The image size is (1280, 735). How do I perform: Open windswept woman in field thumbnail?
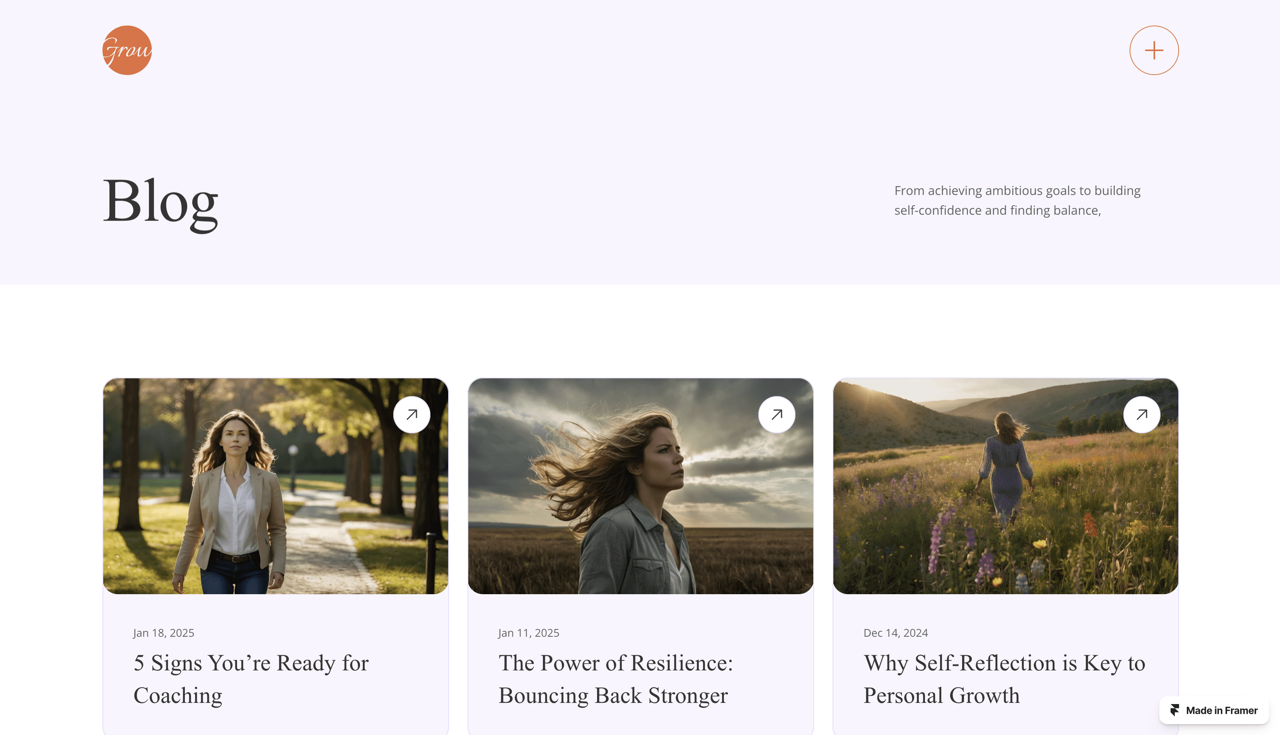640,486
